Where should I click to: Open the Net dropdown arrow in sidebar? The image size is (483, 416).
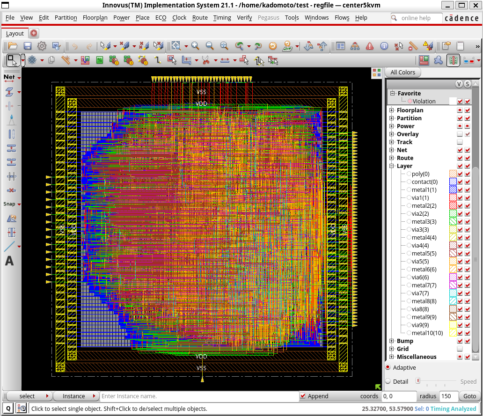pos(19,78)
